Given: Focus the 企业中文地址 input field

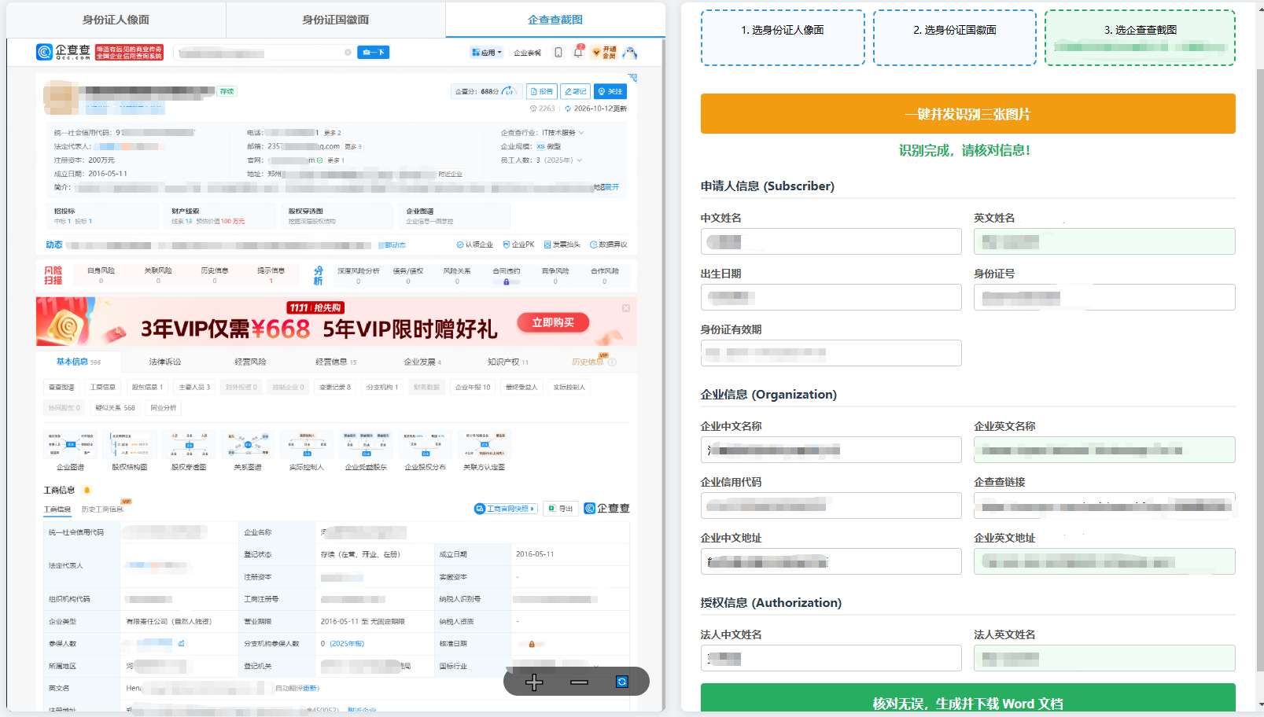Looking at the screenshot, I should point(831,561).
